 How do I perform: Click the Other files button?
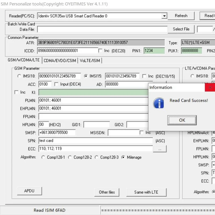pyautogui.click(x=107, y=192)
